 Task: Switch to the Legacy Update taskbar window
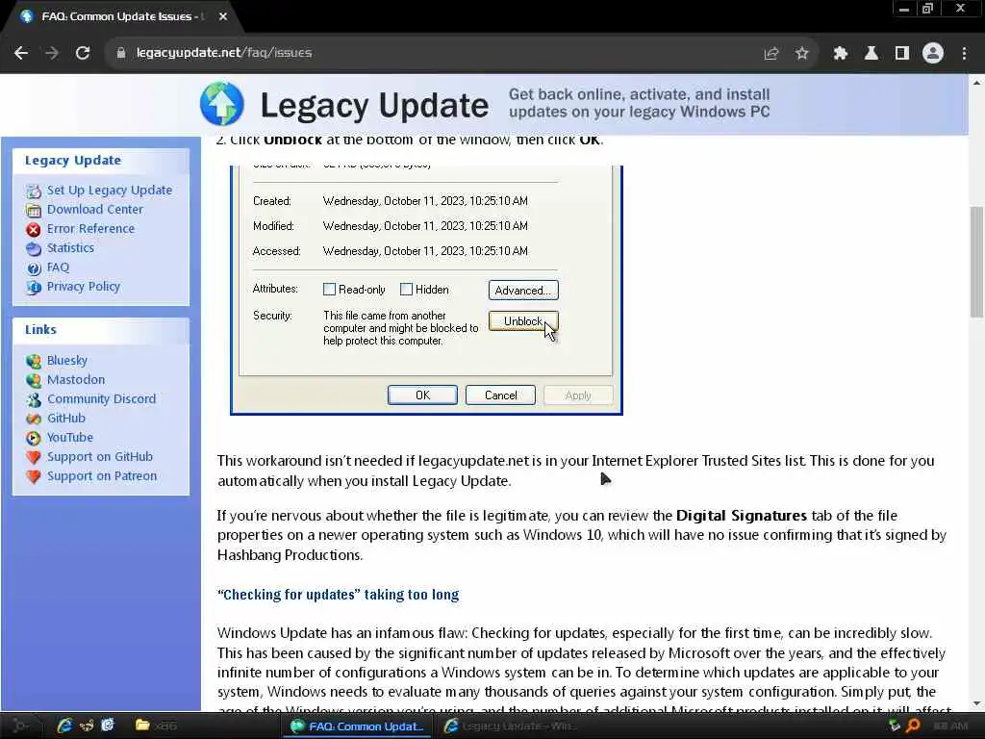click(x=510, y=726)
